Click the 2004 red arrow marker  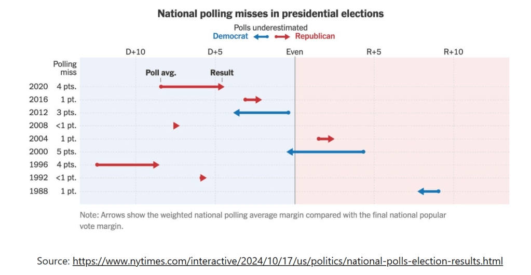click(325, 139)
